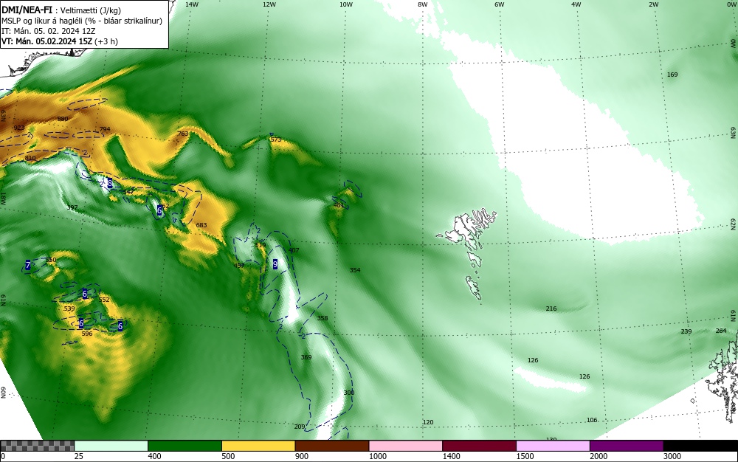Click the 14W longitude label

192,4
